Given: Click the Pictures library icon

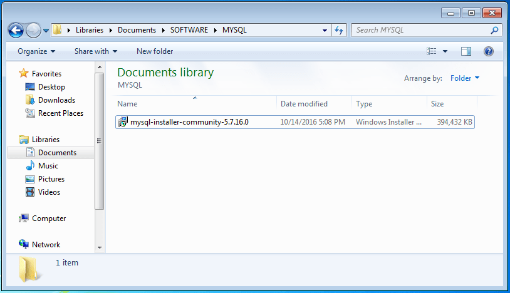Looking at the screenshot, I should click(x=30, y=179).
